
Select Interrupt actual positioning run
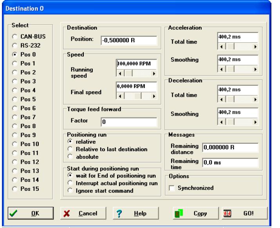(70, 183)
